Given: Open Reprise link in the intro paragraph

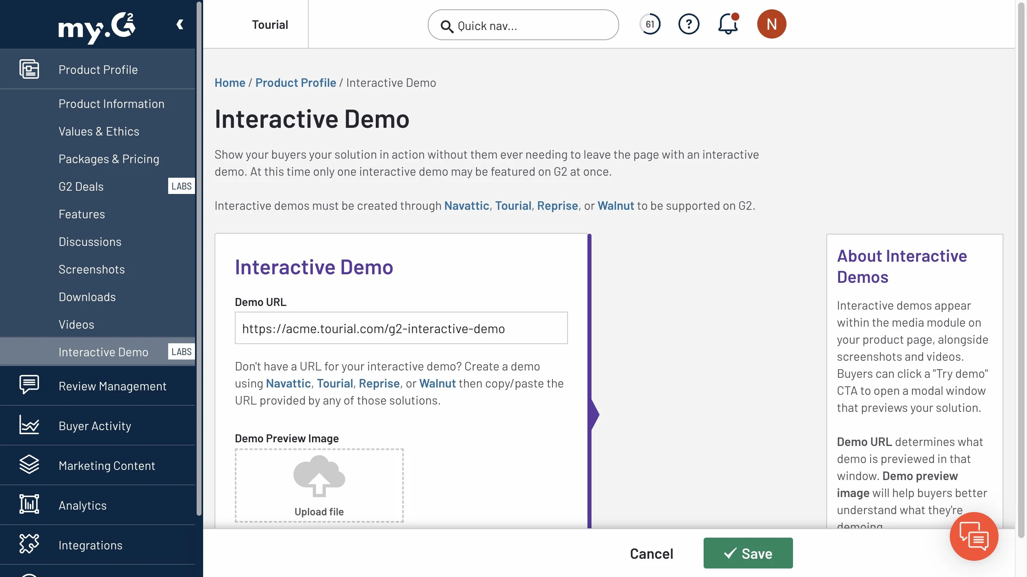Looking at the screenshot, I should coord(557,206).
